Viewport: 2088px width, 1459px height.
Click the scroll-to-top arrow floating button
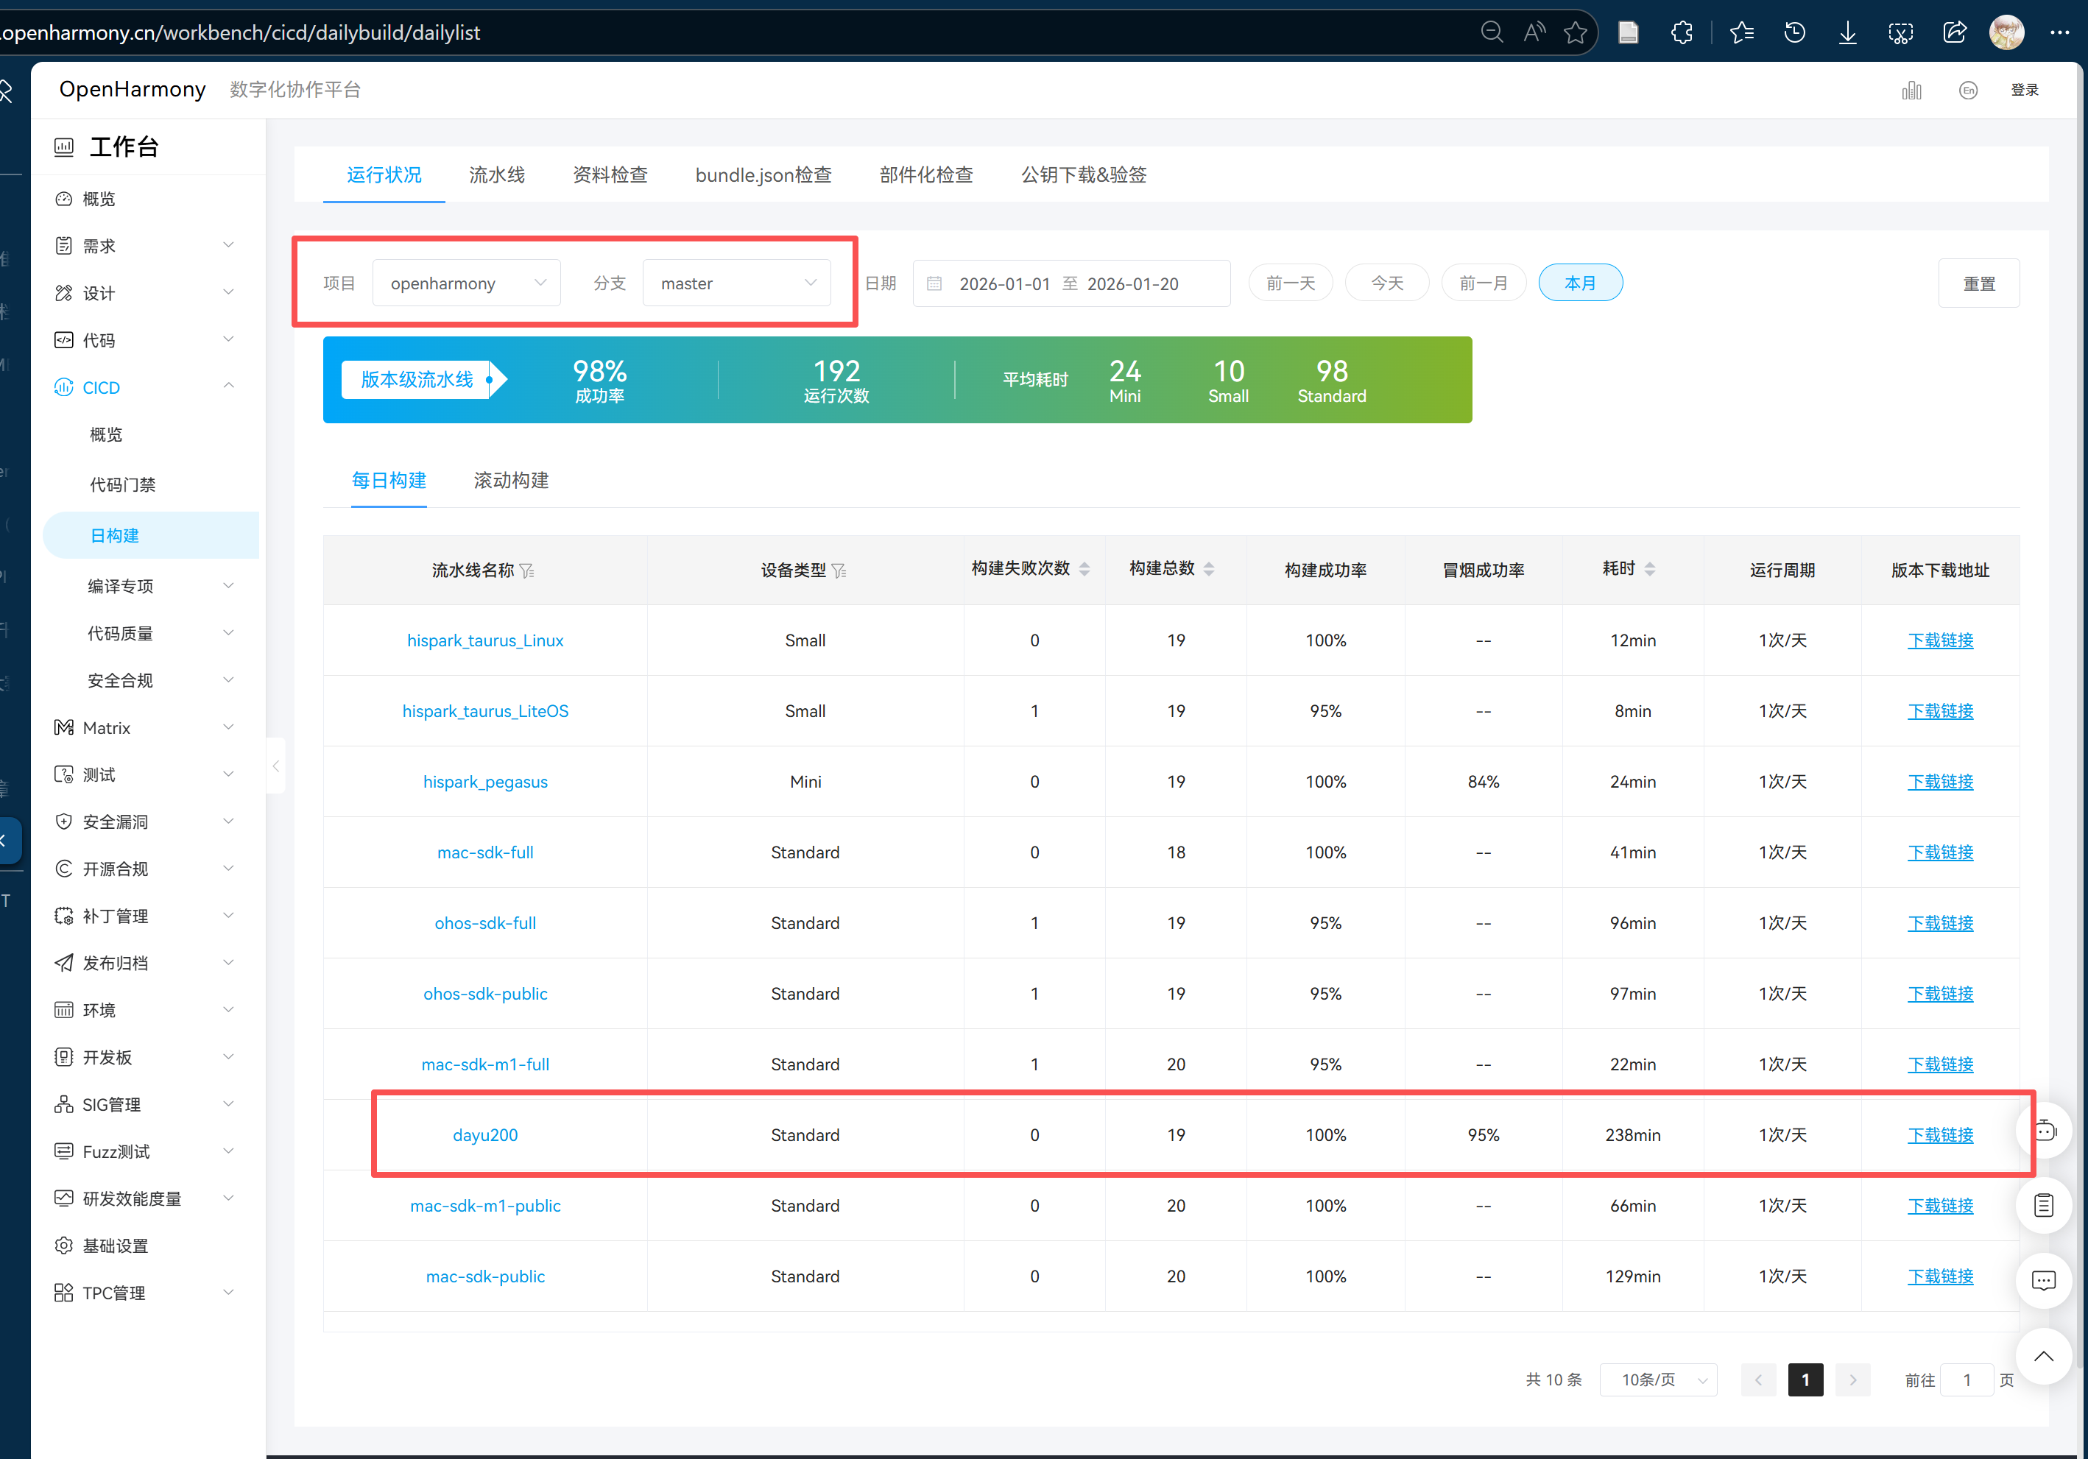pos(2043,1356)
